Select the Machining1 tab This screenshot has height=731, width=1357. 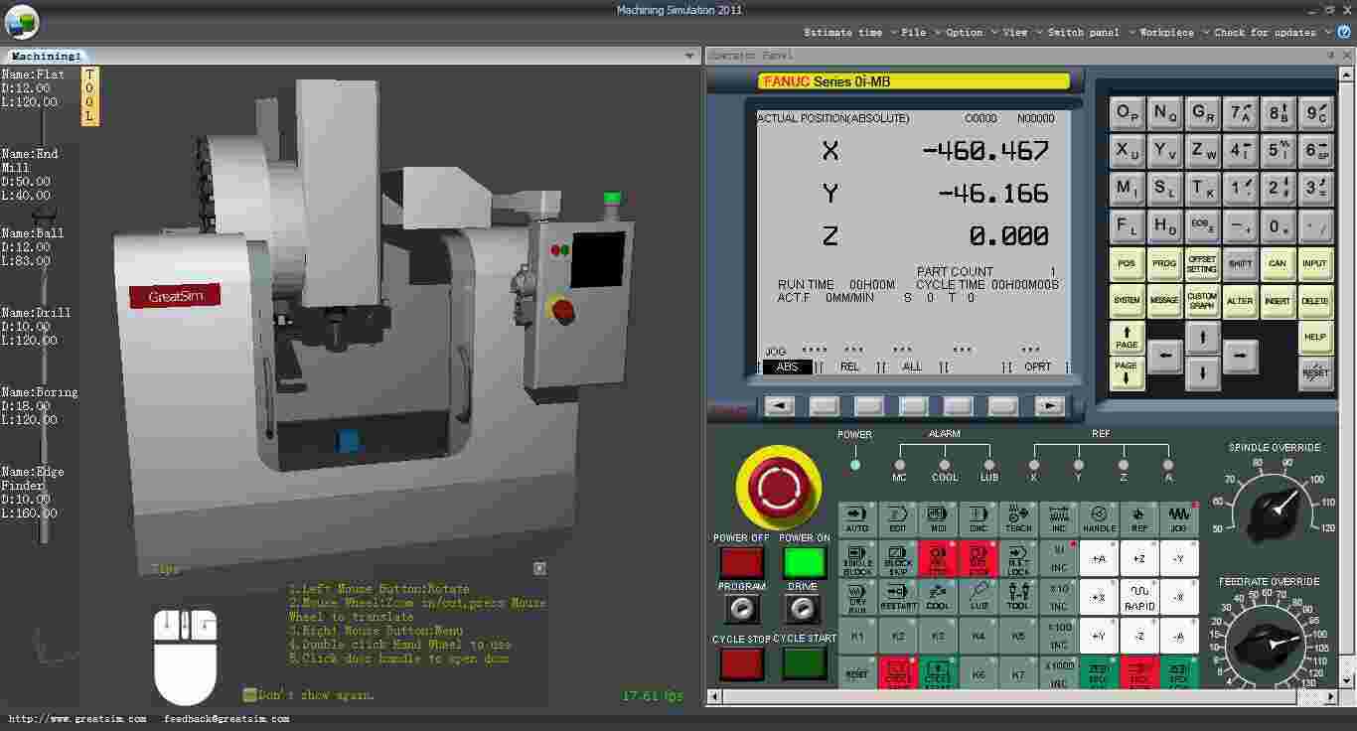click(47, 56)
